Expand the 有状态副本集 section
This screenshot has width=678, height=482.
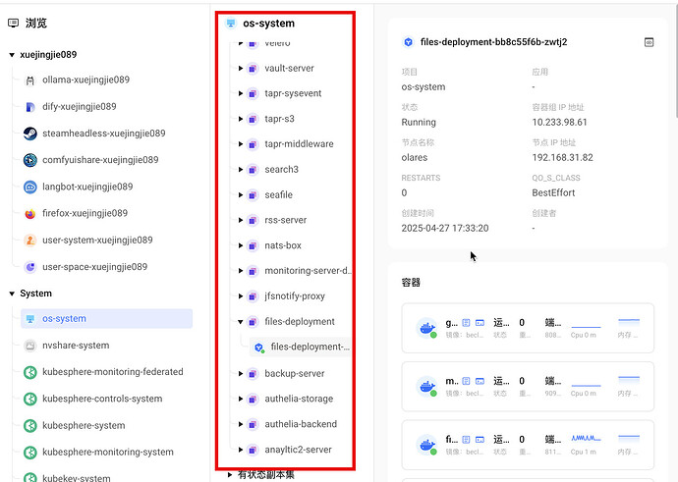click(x=230, y=475)
